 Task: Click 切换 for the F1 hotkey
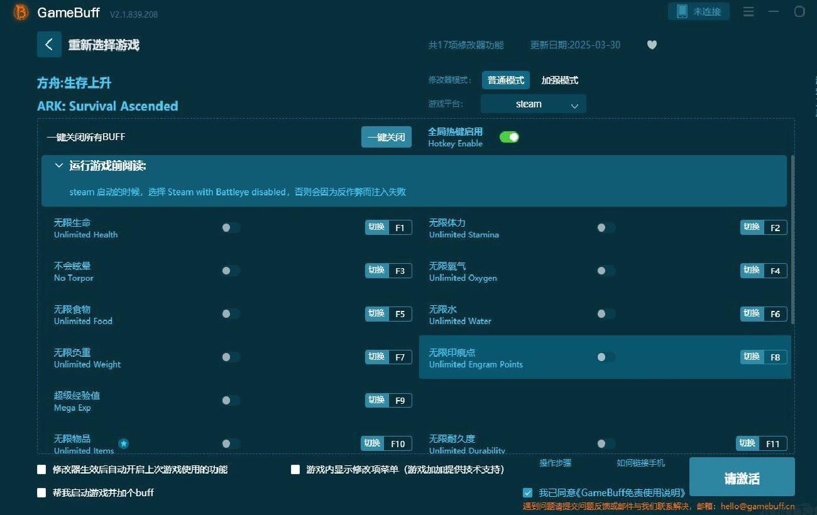[376, 227]
